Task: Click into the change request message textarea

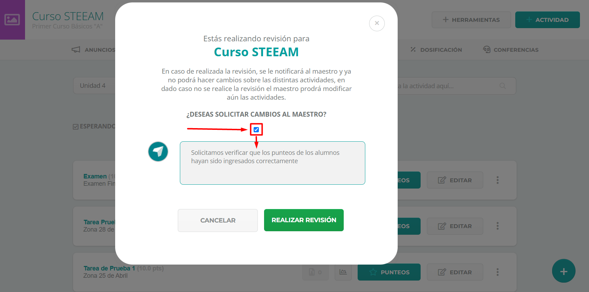Action: tap(272, 163)
